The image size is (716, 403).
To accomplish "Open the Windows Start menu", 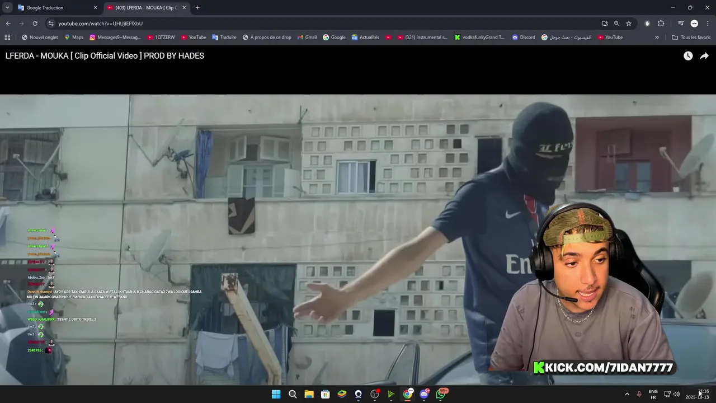I will (x=276, y=394).
